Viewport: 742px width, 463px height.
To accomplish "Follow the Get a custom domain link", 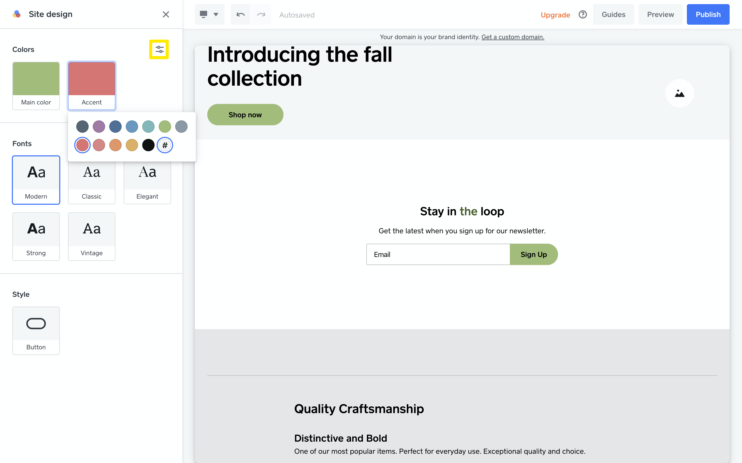I will coord(513,37).
